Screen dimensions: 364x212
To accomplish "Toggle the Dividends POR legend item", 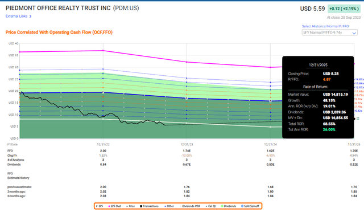I will [x=190, y=206].
